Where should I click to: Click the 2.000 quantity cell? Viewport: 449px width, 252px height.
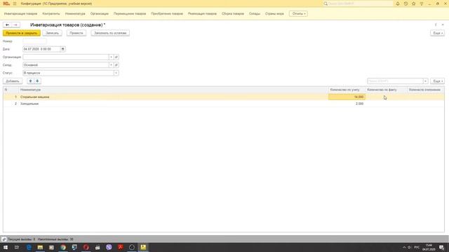(347, 104)
